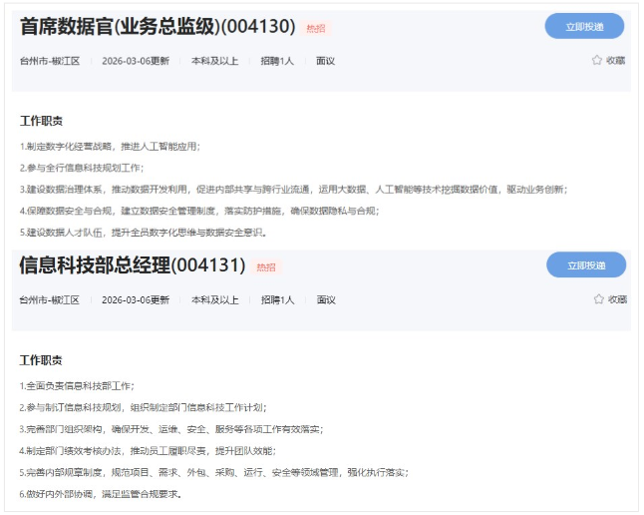Click the 面议 salary label for 首席数据官
This screenshot has width=644, height=515.
pos(325,61)
